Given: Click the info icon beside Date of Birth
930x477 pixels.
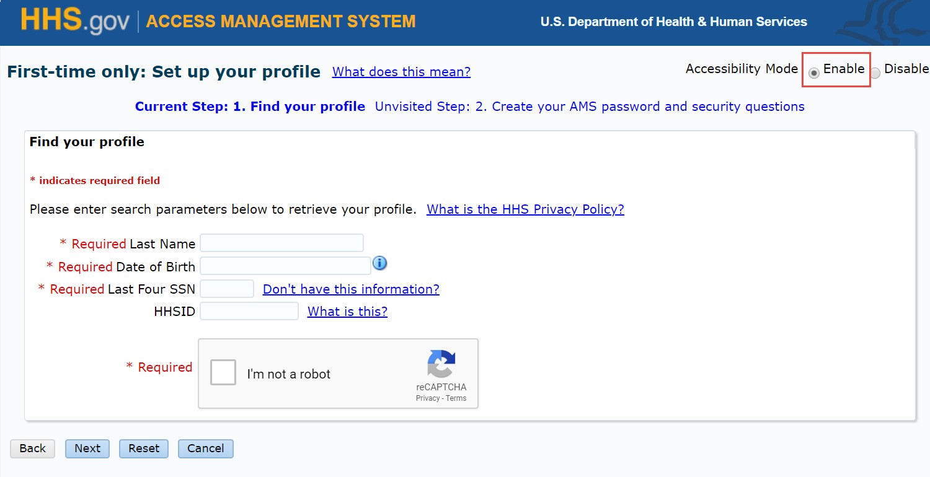Looking at the screenshot, I should point(379,263).
